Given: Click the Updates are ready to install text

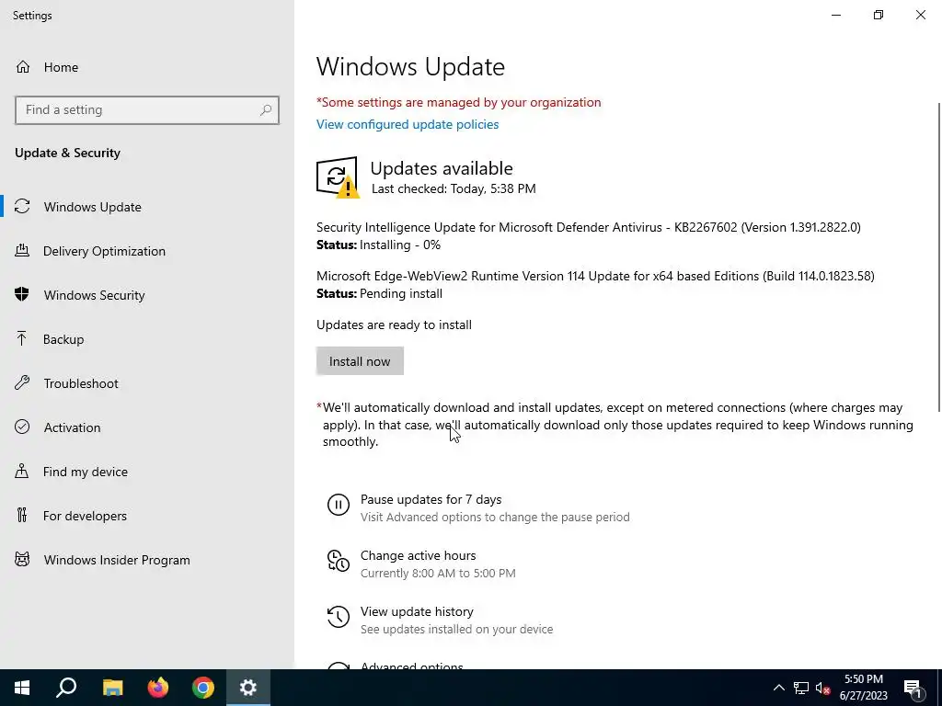Looking at the screenshot, I should tap(394, 325).
